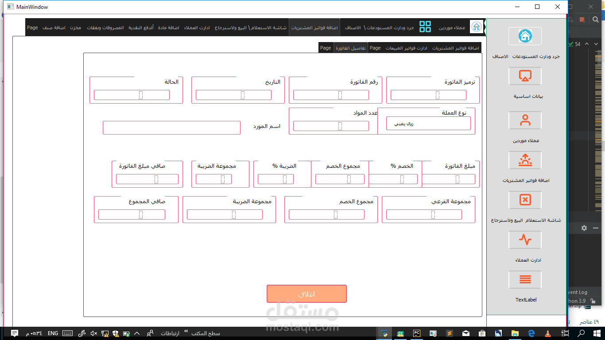Click the muted volume icon in system tray
The width and height of the screenshot is (605, 340).
click(94, 333)
